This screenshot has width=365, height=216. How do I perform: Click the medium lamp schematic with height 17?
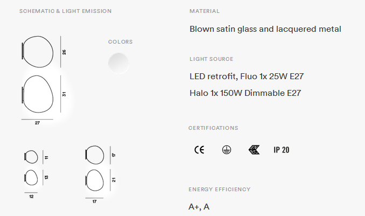95,155
